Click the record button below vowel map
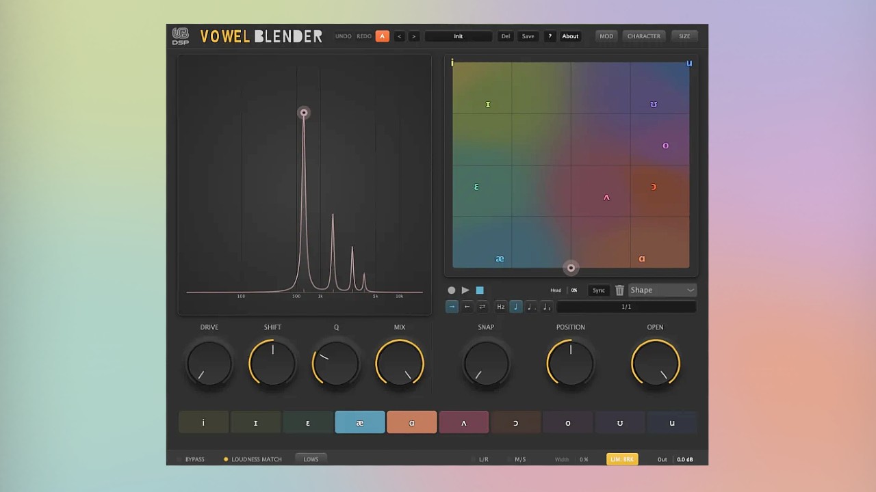Screen dimensions: 876x492 (x=452, y=290)
